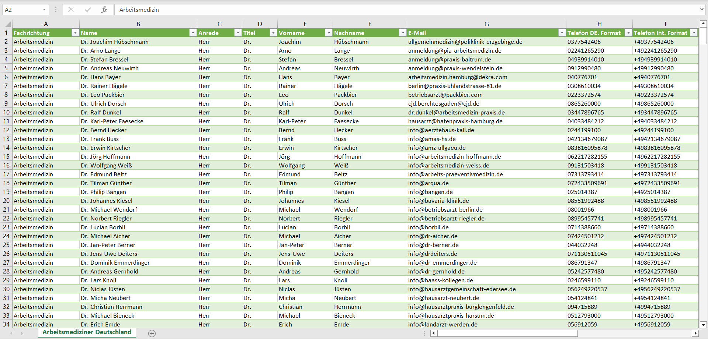Select cell Dr. Christian Herrmann
The width and height of the screenshot is (708, 339).
point(138,307)
